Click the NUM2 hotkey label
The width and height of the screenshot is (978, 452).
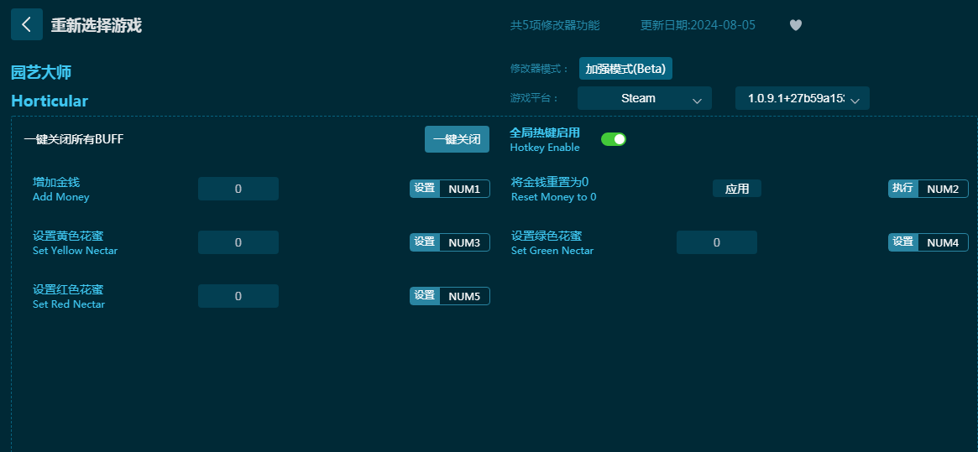coord(942,189)
